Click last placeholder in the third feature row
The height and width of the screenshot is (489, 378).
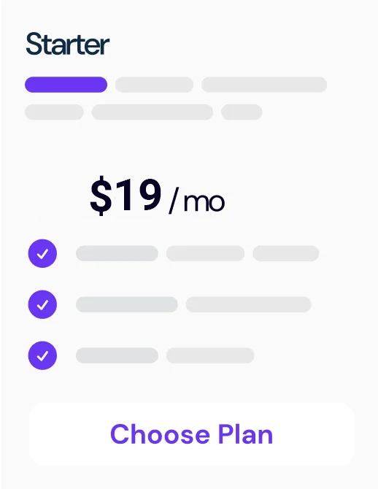[210, 355]
